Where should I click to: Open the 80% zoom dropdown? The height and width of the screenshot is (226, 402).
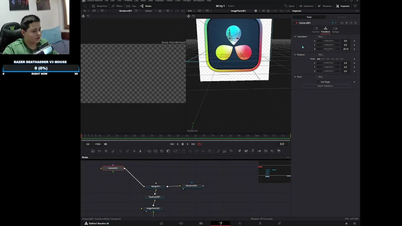(191, 11)
